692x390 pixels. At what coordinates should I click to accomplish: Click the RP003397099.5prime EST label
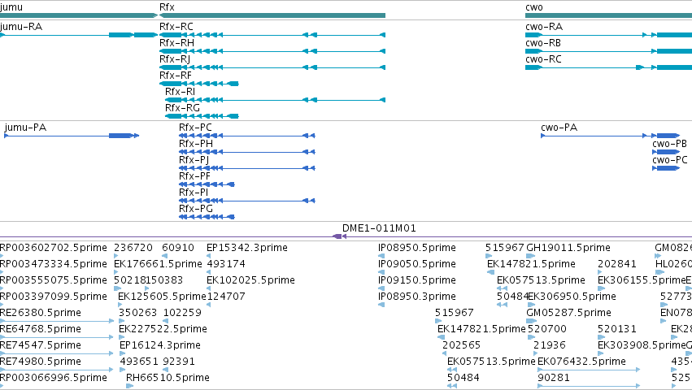tap(54, 297)
